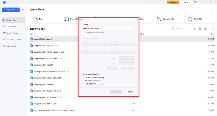This screenshot has height=116, width=217.
Task: Click Cancel in the Scan dialog
Action: pyautogui.click(x=130, y=92)
